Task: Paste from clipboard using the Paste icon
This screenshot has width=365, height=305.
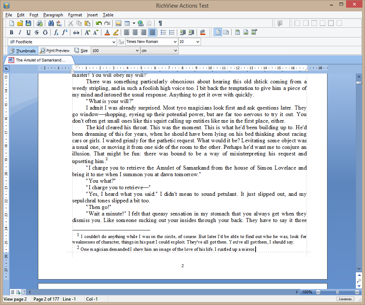Action: (87, 23)
